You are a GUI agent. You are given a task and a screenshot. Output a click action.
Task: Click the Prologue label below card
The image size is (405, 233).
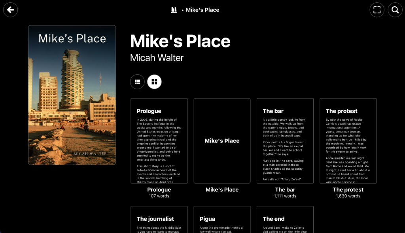pos(159,190)
